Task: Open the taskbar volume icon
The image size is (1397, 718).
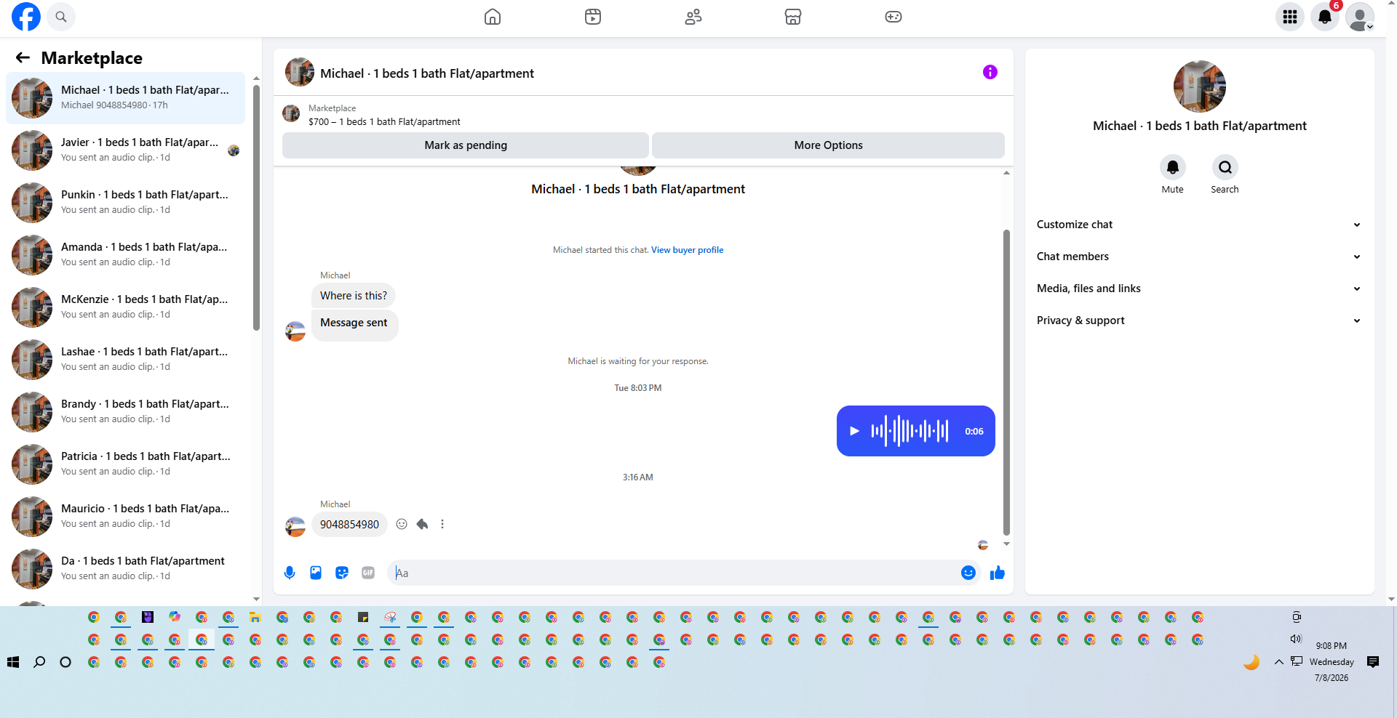Action: pos(1296,639)
